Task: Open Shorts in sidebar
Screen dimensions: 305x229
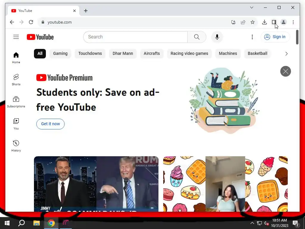Action: pos(16,80)
